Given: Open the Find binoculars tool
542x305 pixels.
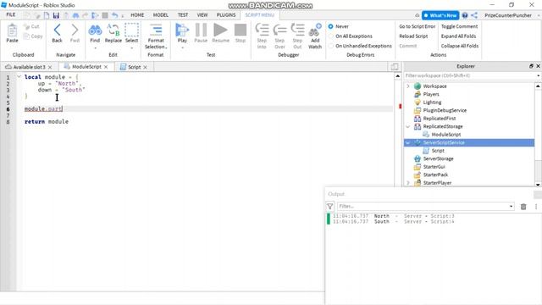Looking at the screenshot, I should coord(95,30).
